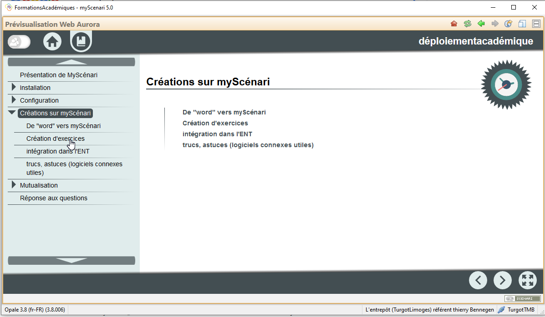Refresh the preview with green arrows icon
545x317 pixels.
(x=468, y=24)
